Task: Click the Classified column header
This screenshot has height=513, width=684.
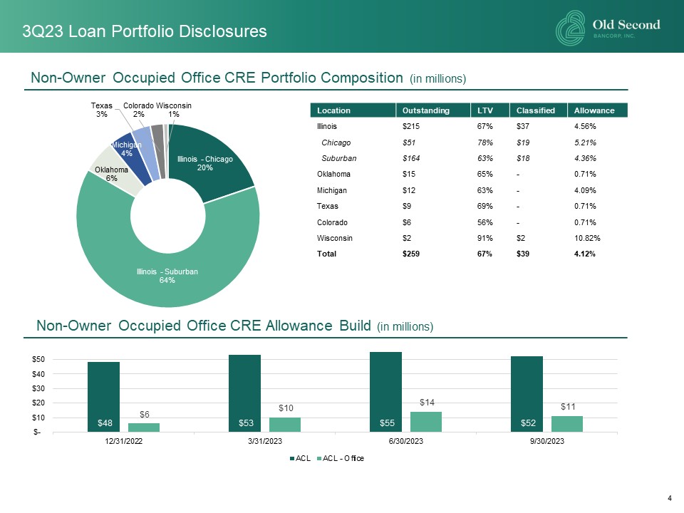Action: point(535,110)
